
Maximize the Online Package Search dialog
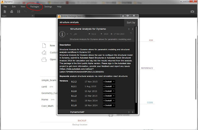pyautogui.click(x=128, y=16)
